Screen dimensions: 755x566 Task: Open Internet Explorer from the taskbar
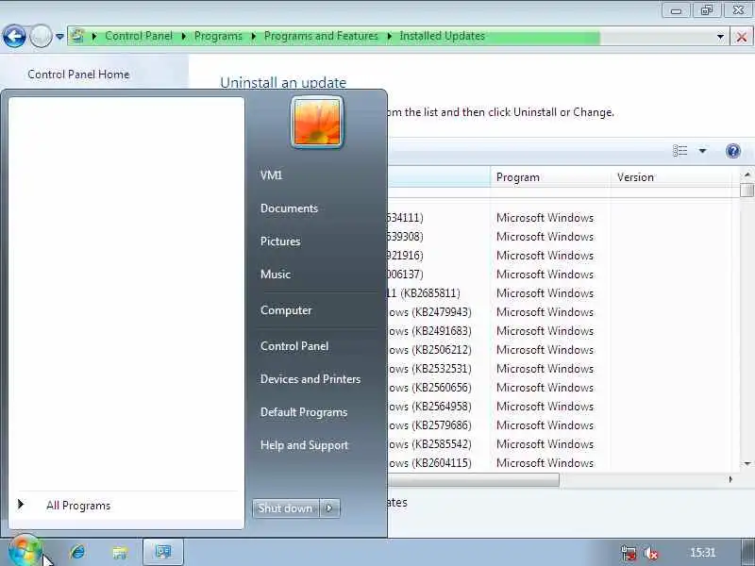tap(77, 552)
